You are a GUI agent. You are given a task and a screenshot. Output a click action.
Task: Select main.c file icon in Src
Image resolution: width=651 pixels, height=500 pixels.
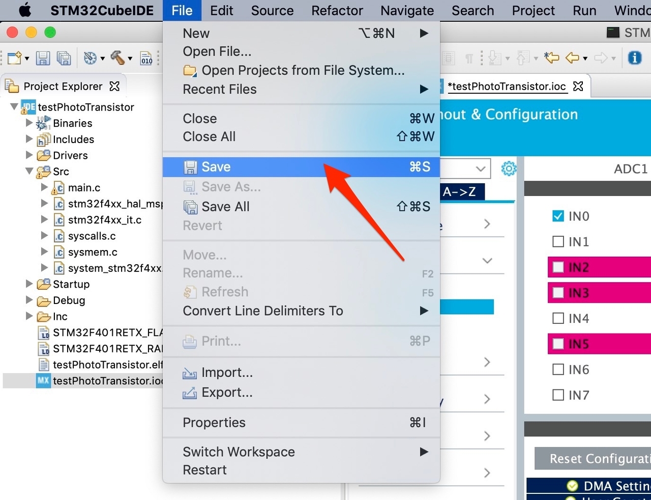coord(58,188)
